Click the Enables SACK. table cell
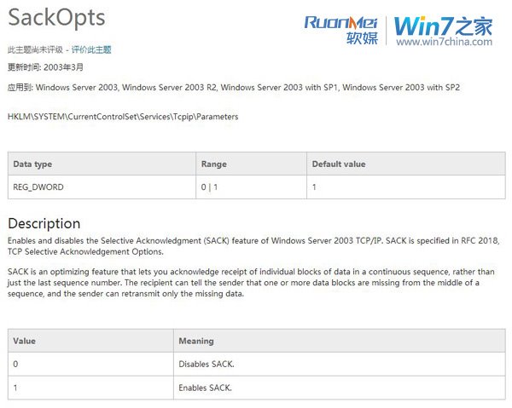The width and height of the screenshot is (512, 408). click(205, 388)
